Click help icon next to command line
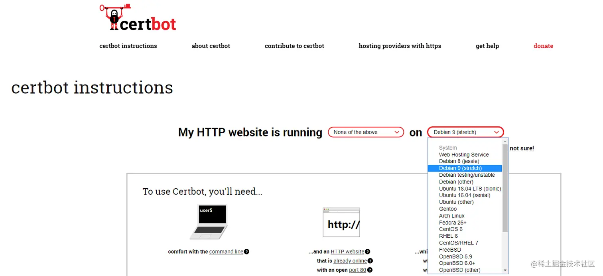Image resolution: width=603 pixels, height=276 pixels. pyautogui.click(x=246, y=252)
